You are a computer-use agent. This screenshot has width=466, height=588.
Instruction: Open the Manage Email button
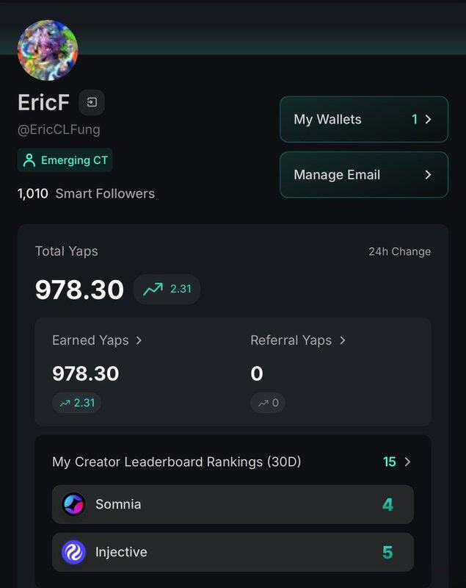click(x=363, y=175)
